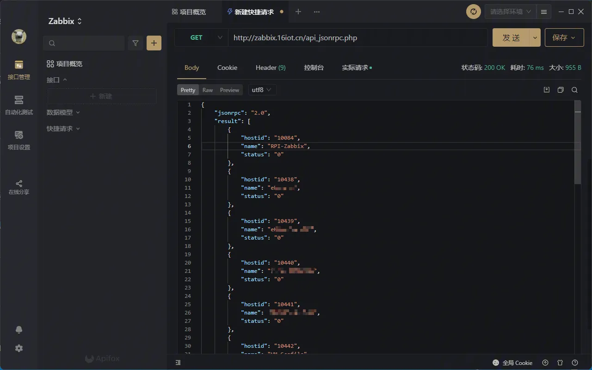
Task: Open the utf8 encoding dropdown
Action: pyautogui.click(x=262, y=90)
